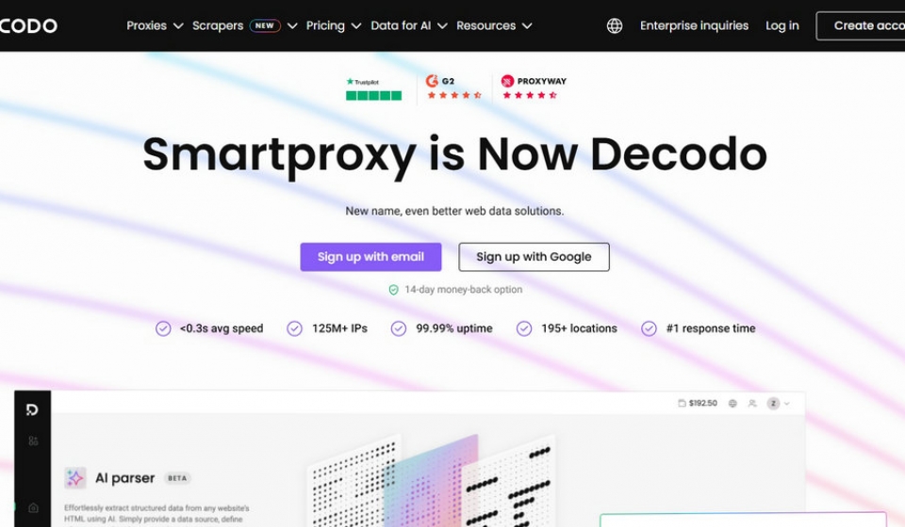Click Sign up with email button

click(370, 257)
